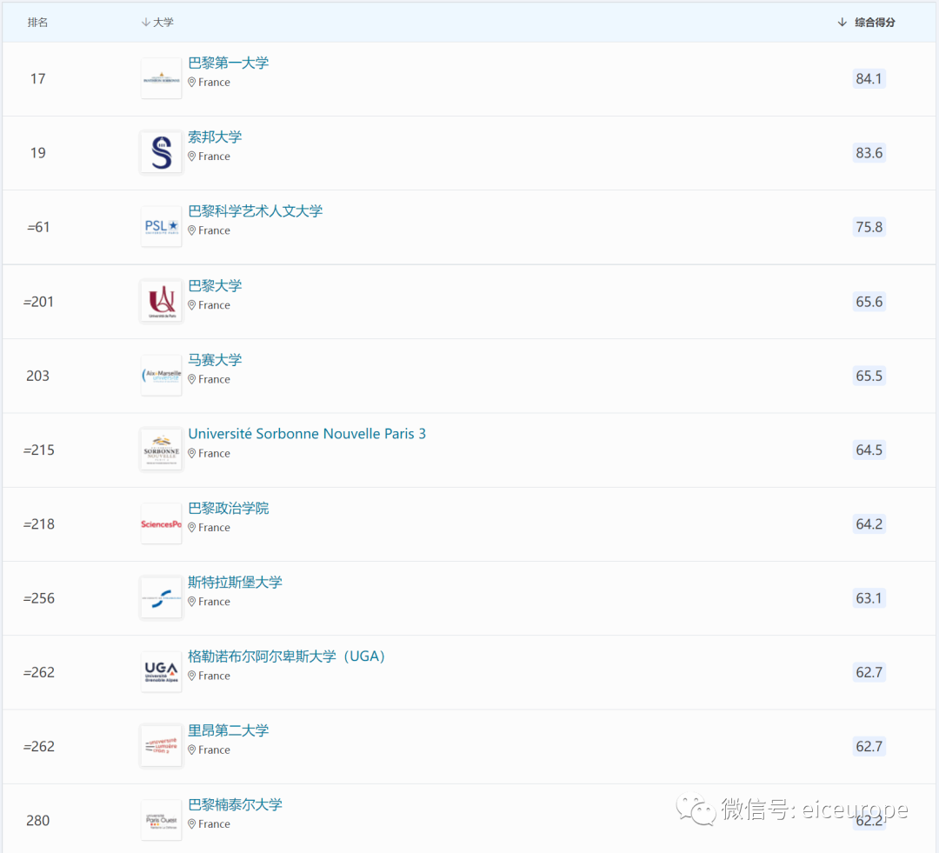Click the Lumière Lyon 2 logo
Screen dimensions: 939x853
coord(161,746)
